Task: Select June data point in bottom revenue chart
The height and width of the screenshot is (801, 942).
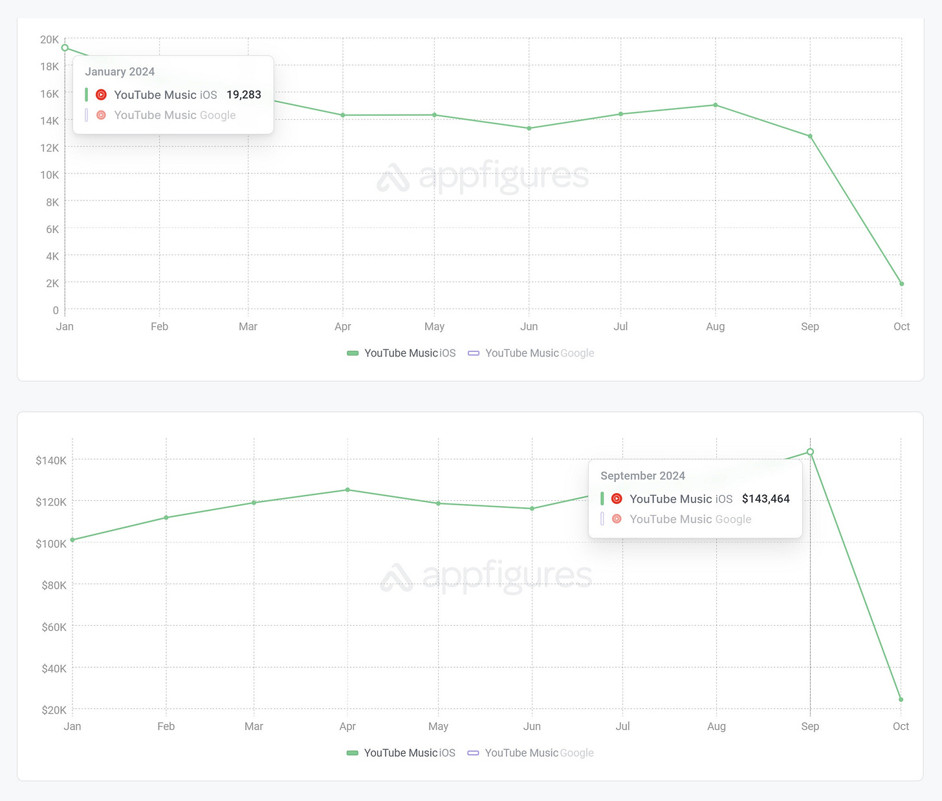Action: 532,509
